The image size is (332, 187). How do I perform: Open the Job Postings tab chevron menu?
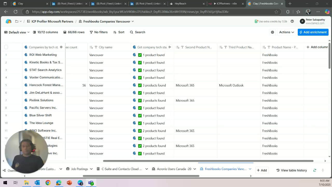[91, 169]
